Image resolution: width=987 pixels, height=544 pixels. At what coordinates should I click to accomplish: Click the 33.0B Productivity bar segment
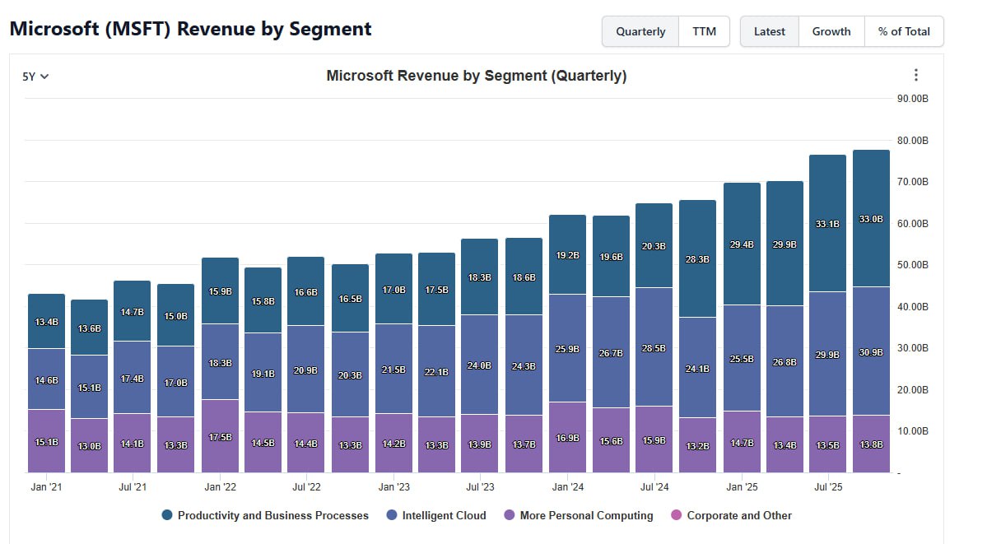[x=871, y=220]
